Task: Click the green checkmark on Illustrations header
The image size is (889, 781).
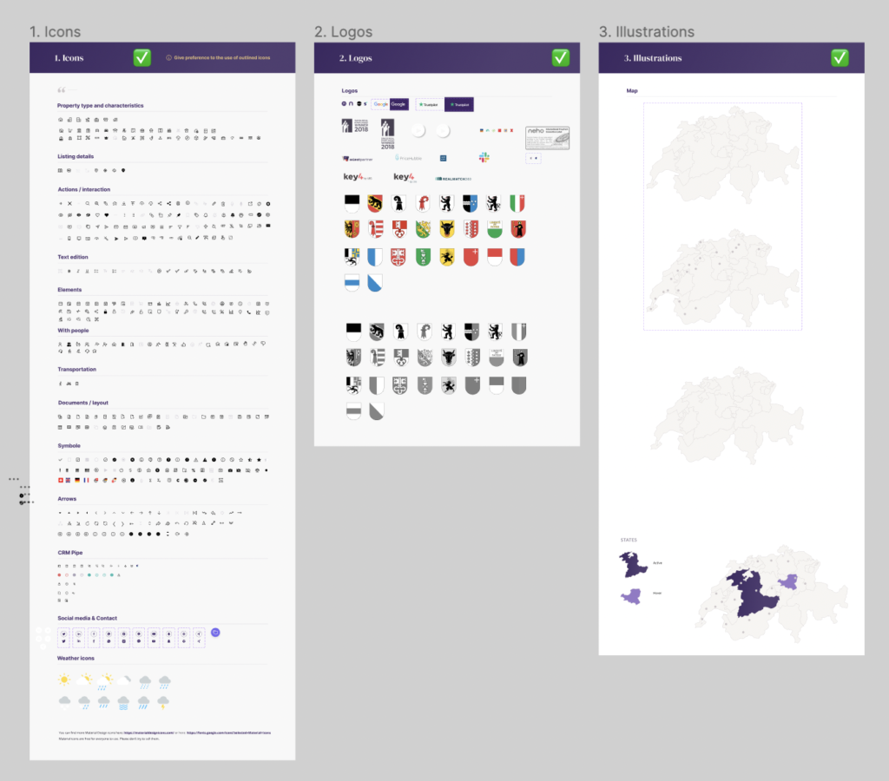Action: tap(840, 58)
